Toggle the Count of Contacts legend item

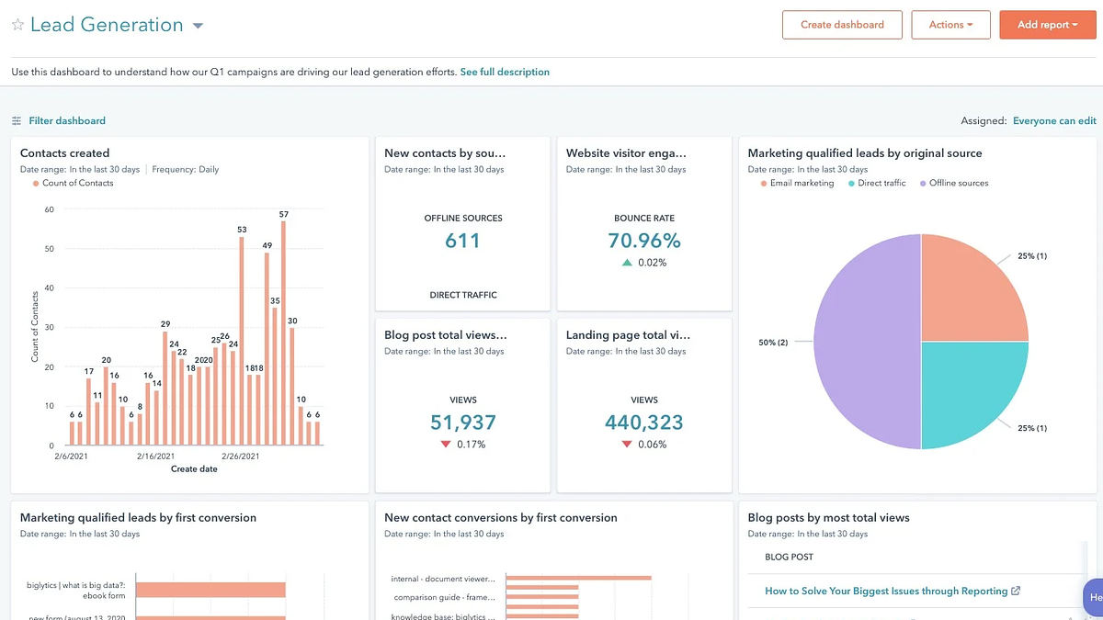[74, 184]
